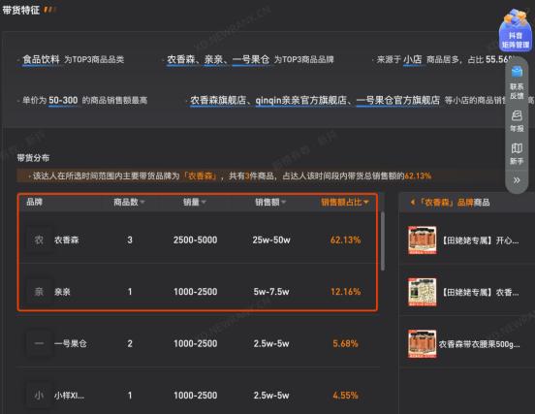535x414 pixels.
Task: Open the 农香森 top brand link
Action: click(181, 59)
